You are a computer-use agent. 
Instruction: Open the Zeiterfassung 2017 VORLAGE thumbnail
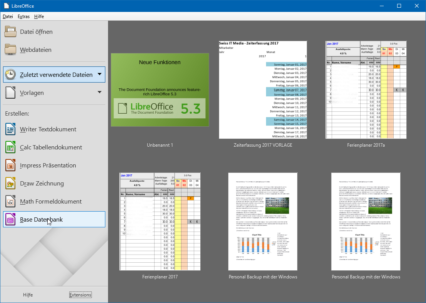pyautogui.click(x=263, y=90)
